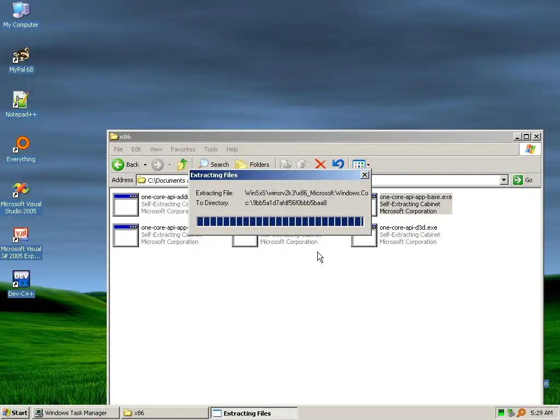The width and height of the screenshot is (560, 420).
Task: Select the Everything search shortcut
Action: pos(21,149)
